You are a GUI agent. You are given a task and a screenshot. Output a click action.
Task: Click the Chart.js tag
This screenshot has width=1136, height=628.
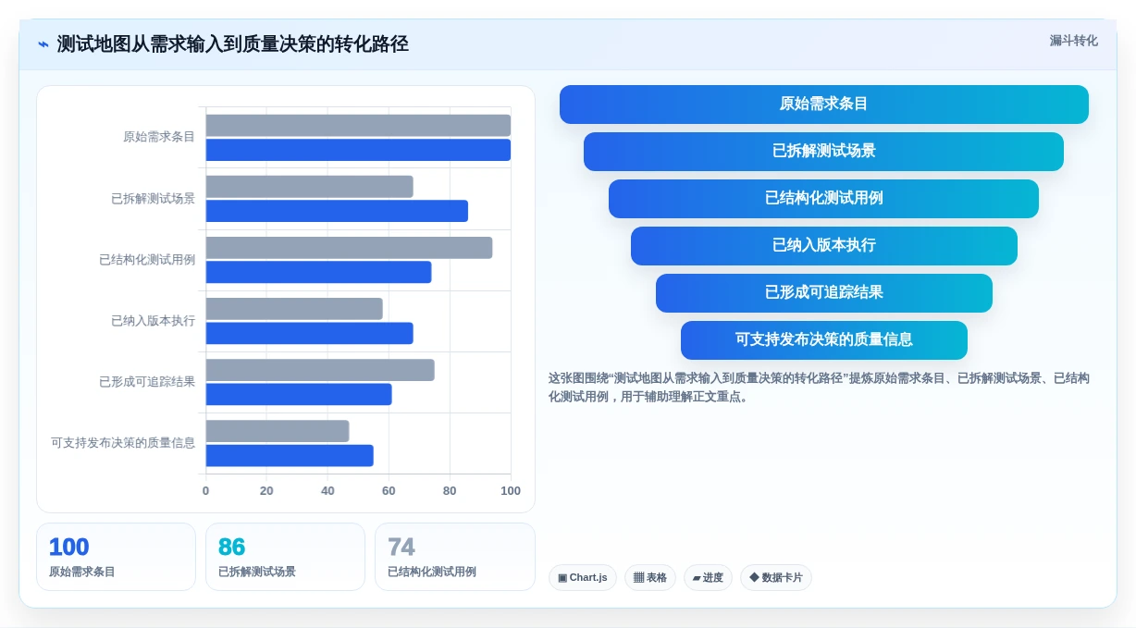pos(583,578)
